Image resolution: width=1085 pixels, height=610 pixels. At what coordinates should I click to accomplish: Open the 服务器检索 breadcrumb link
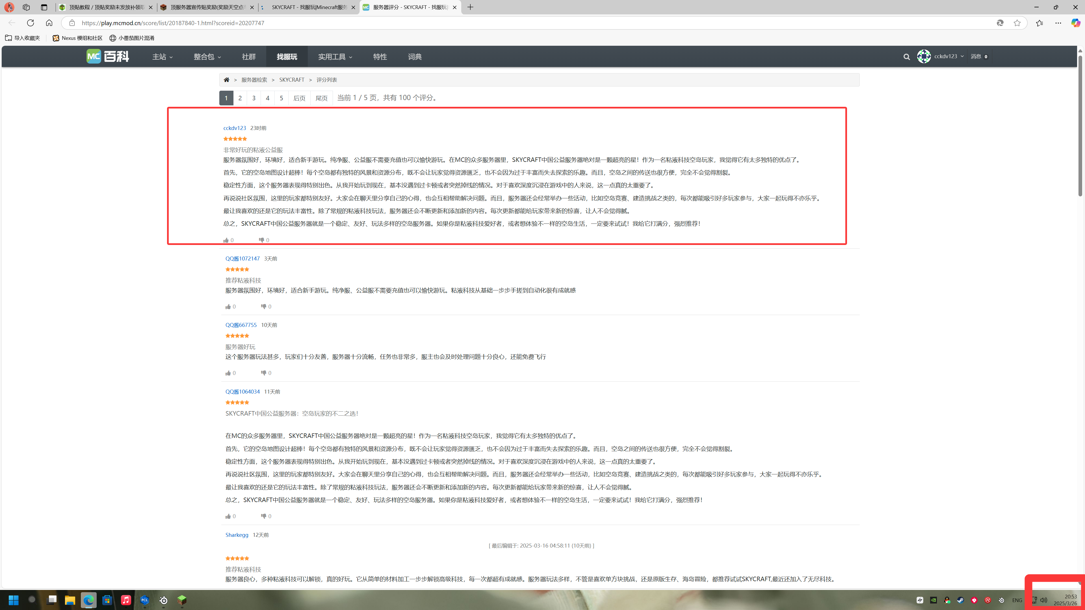click(x=254, y=80)
